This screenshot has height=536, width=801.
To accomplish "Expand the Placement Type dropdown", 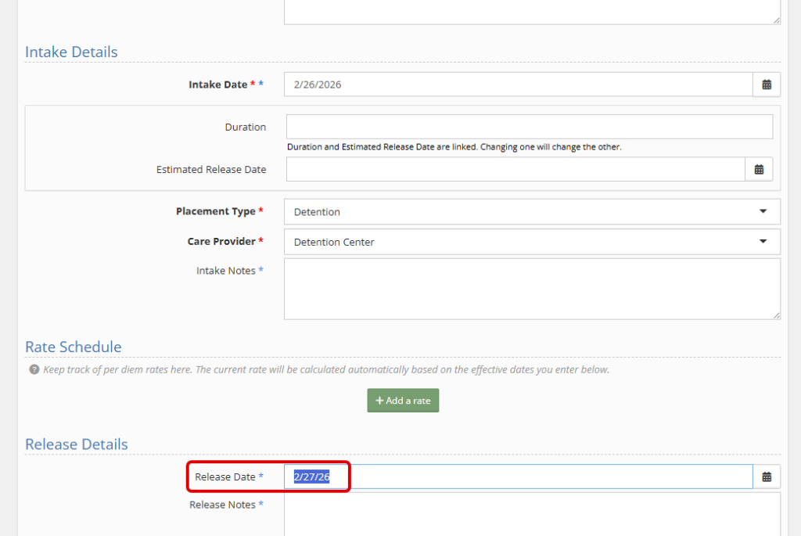I will (531, 211).
